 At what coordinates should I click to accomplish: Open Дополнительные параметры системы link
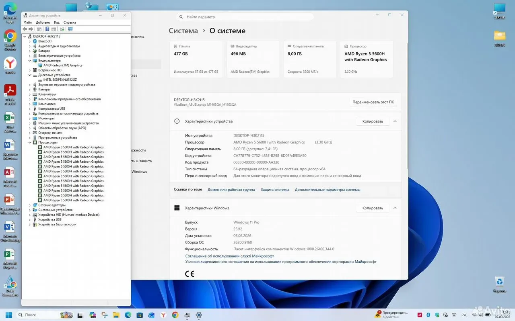pyautogui.click(x=328, y=190)
